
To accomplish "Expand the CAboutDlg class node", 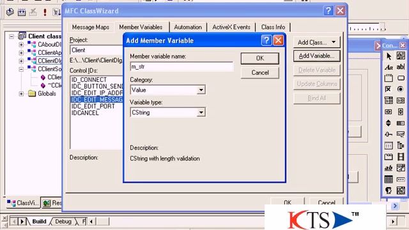I will point(21,45).
